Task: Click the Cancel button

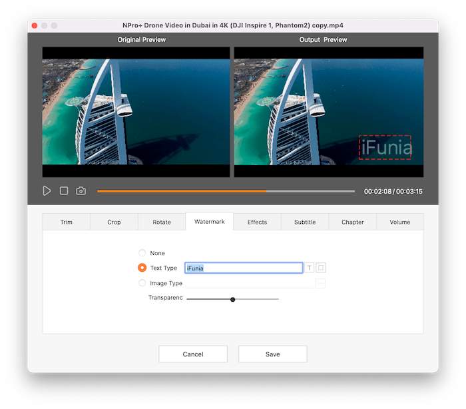Action: (193, 354)
